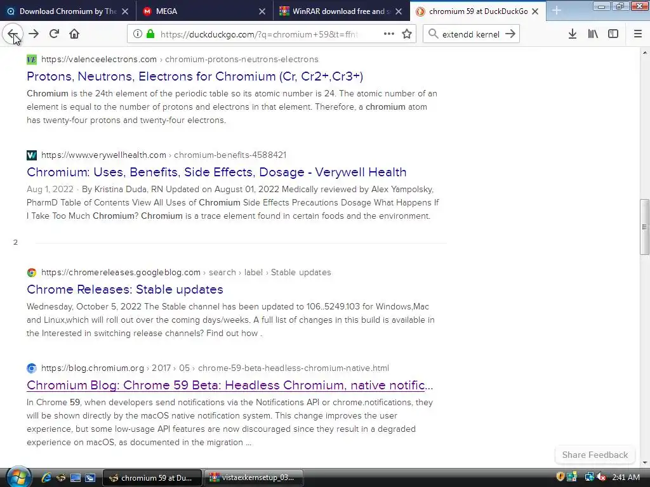Show site information icon in address bar

click(x=138, y=34)
